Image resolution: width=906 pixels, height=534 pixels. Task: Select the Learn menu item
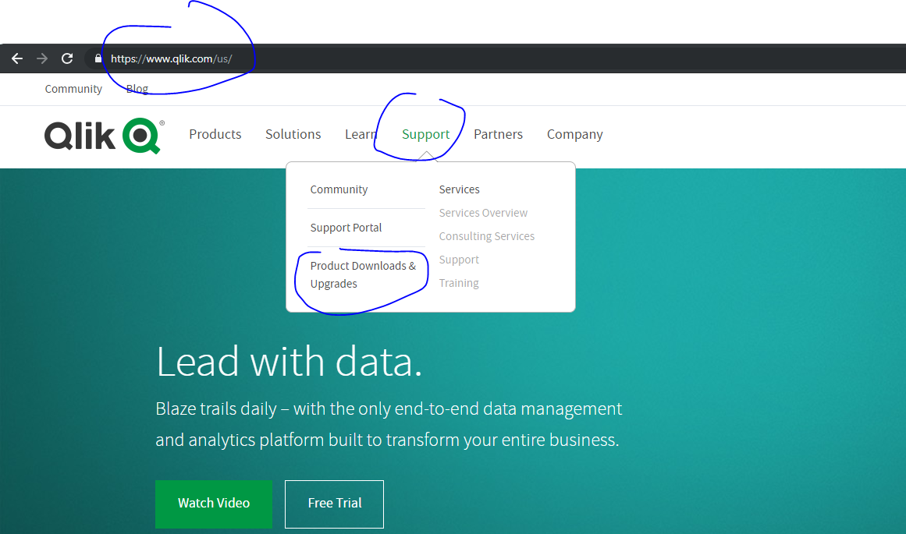click(x=361, y=133)
